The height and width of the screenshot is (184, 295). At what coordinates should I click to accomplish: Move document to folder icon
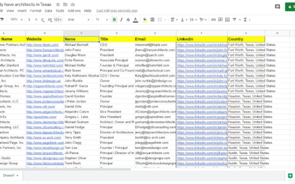pos(65,4)
